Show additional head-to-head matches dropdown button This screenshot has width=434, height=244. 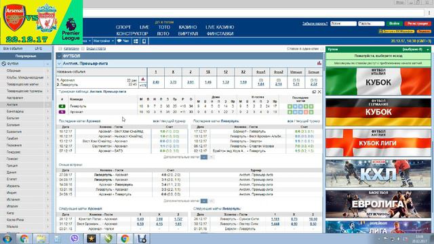point(204,201)
